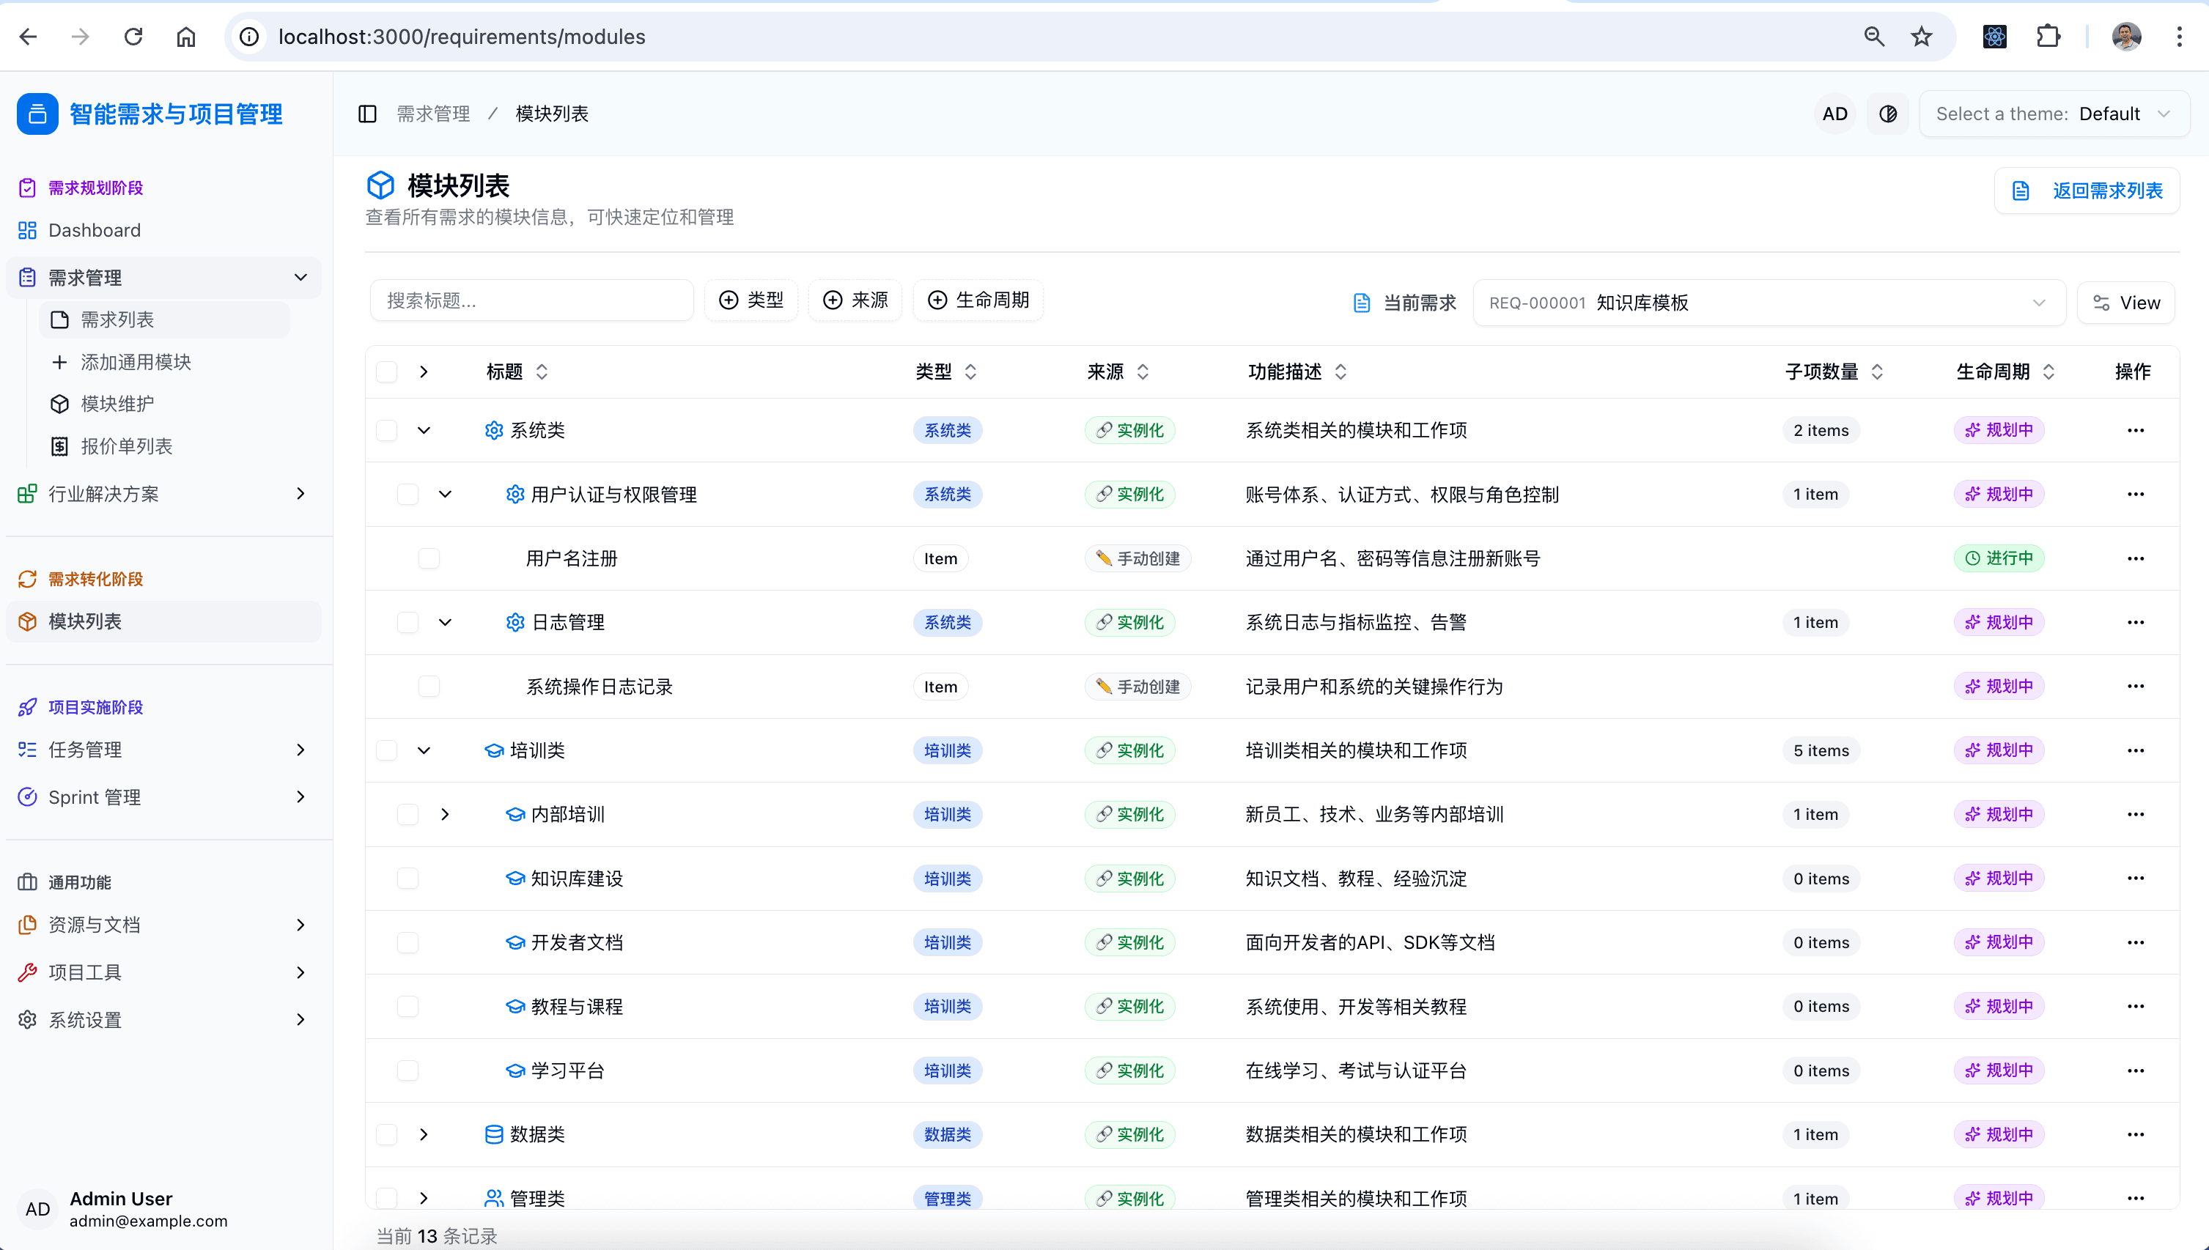
Task: Click the 模块维护 icon in 需求管理 section
Action: (x=59, y=404)
